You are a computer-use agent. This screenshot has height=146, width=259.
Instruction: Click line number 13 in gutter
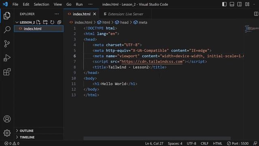pos(74,95)
